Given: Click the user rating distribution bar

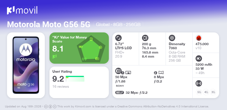Looking at the screenshot, I should 75,79.
